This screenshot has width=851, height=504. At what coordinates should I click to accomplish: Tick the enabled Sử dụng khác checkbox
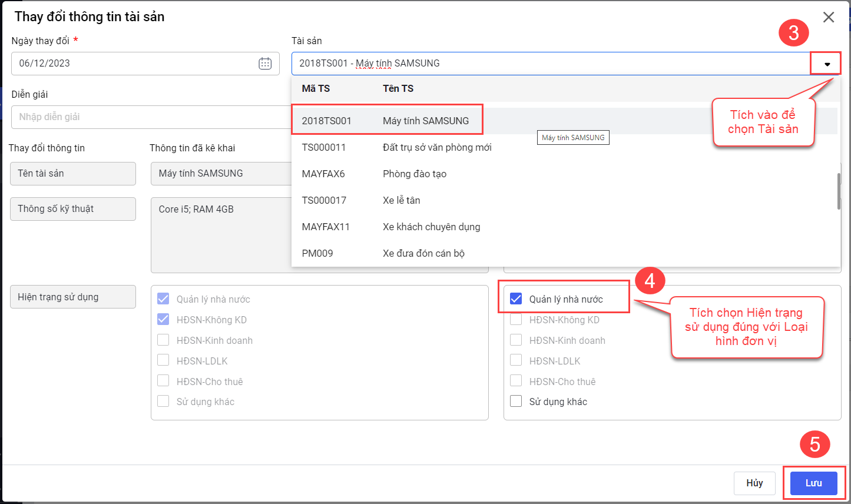click(x=516, y=402)
